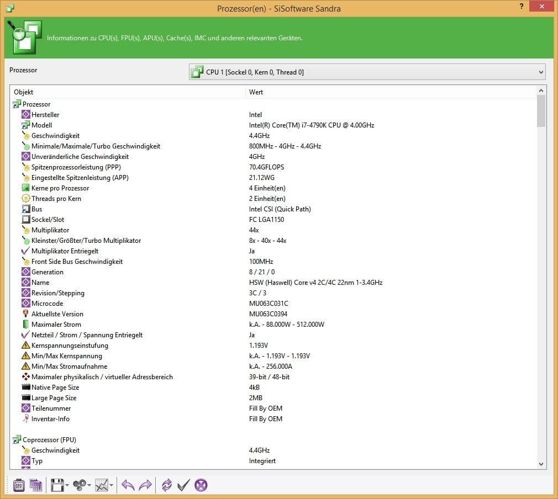This screenshot has height=499, width=558.
Task: Select the Microcode row
Action: pos(273,304)
